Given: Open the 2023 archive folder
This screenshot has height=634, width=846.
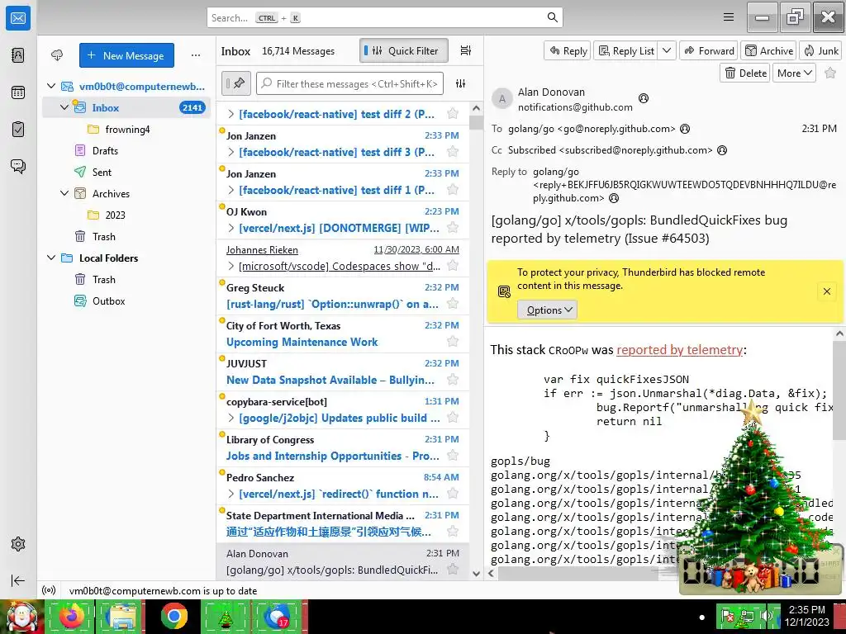Looking at the screenshot, I should pos(115,215).
